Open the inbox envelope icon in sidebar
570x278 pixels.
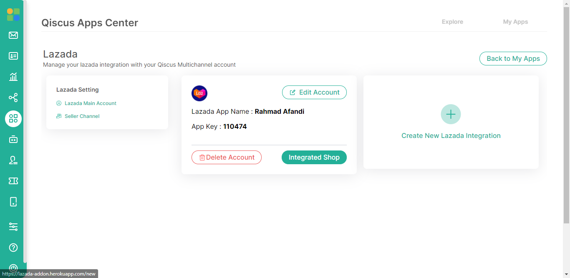(x=13, y=35)
